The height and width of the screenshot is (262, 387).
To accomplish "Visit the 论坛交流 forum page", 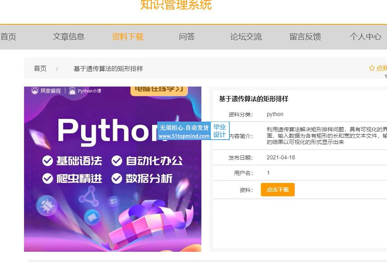I will point(246,37).
